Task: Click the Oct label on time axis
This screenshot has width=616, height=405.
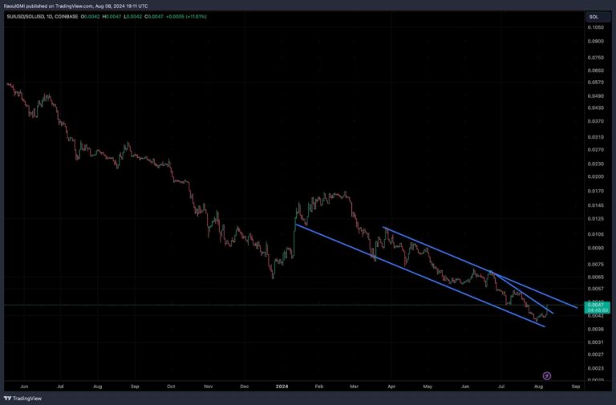Action: tap(171, 387)
